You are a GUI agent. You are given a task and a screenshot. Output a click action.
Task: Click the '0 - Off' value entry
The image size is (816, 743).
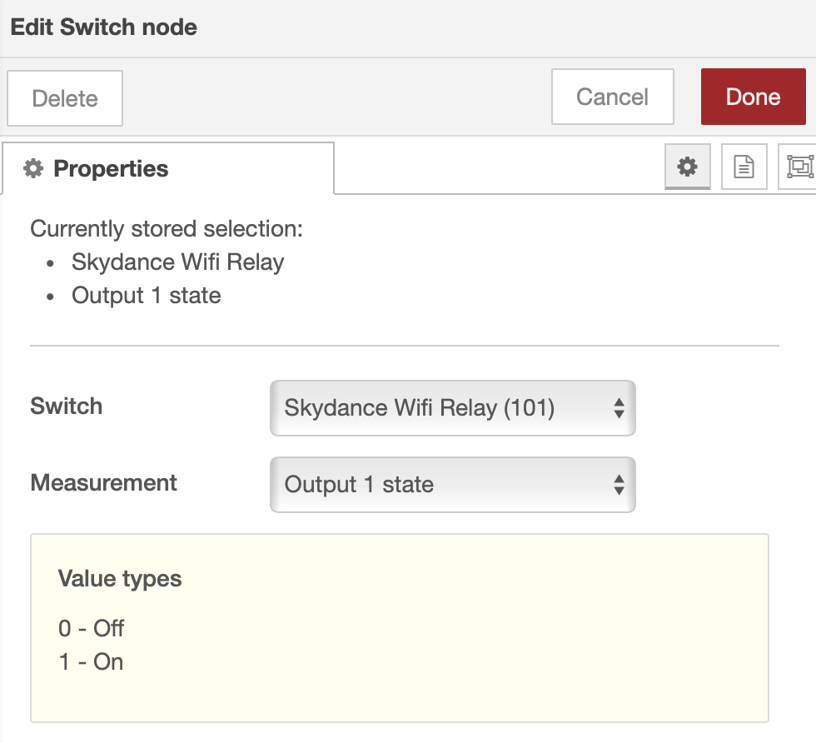click(92, 628)
